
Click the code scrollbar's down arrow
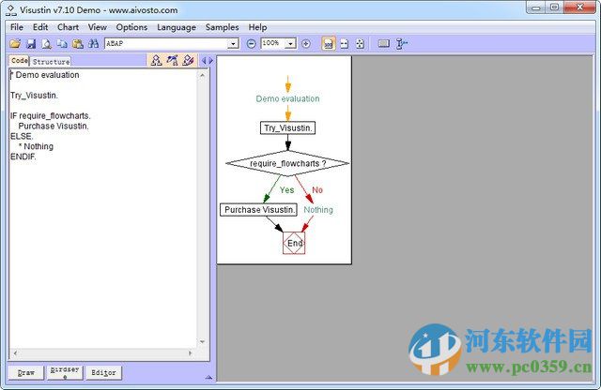[x=202, y=341]
